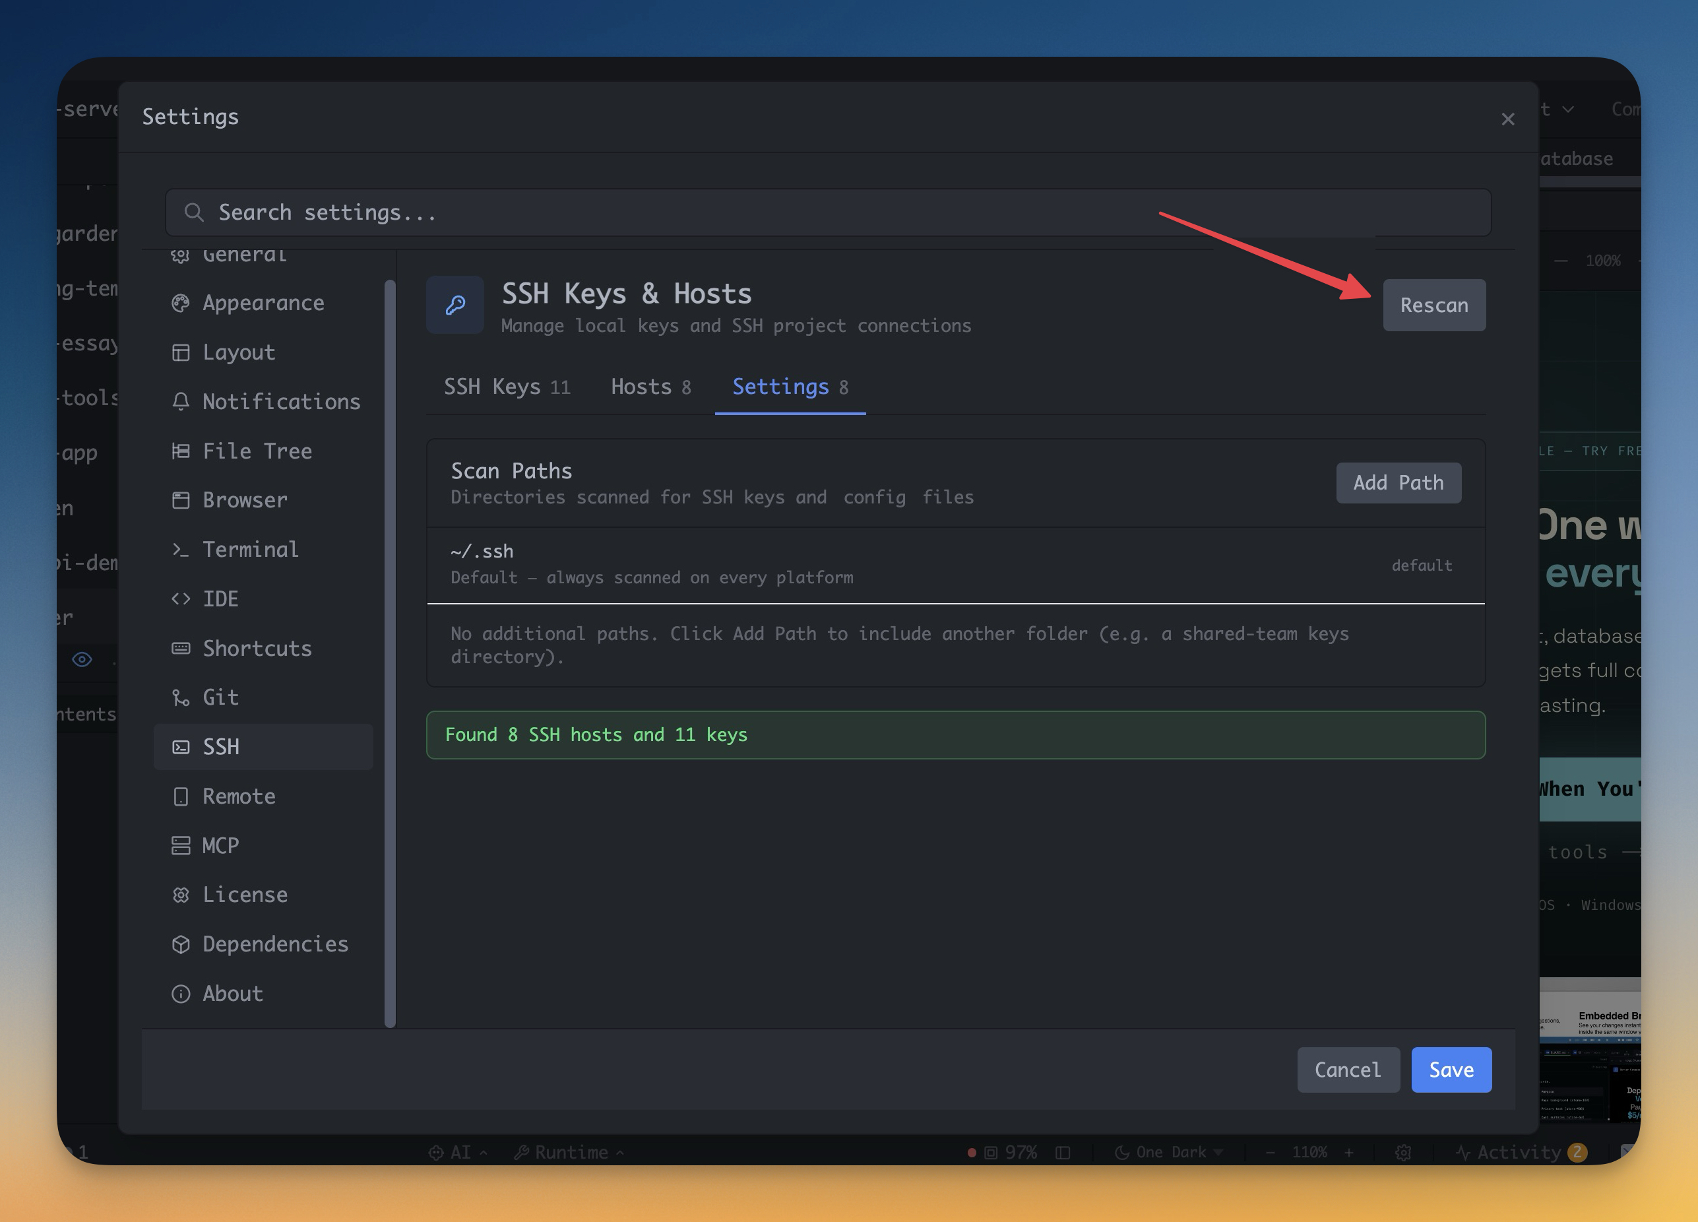Open File Tree settings section
1698x1222 pixels.
256,451
